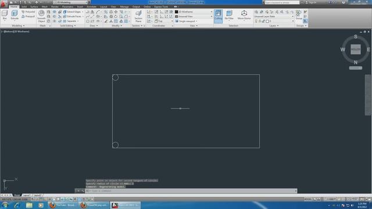This screenshot has height=209, width=372.
Task: Expand the Layers panel
Action: pos(274,26)
